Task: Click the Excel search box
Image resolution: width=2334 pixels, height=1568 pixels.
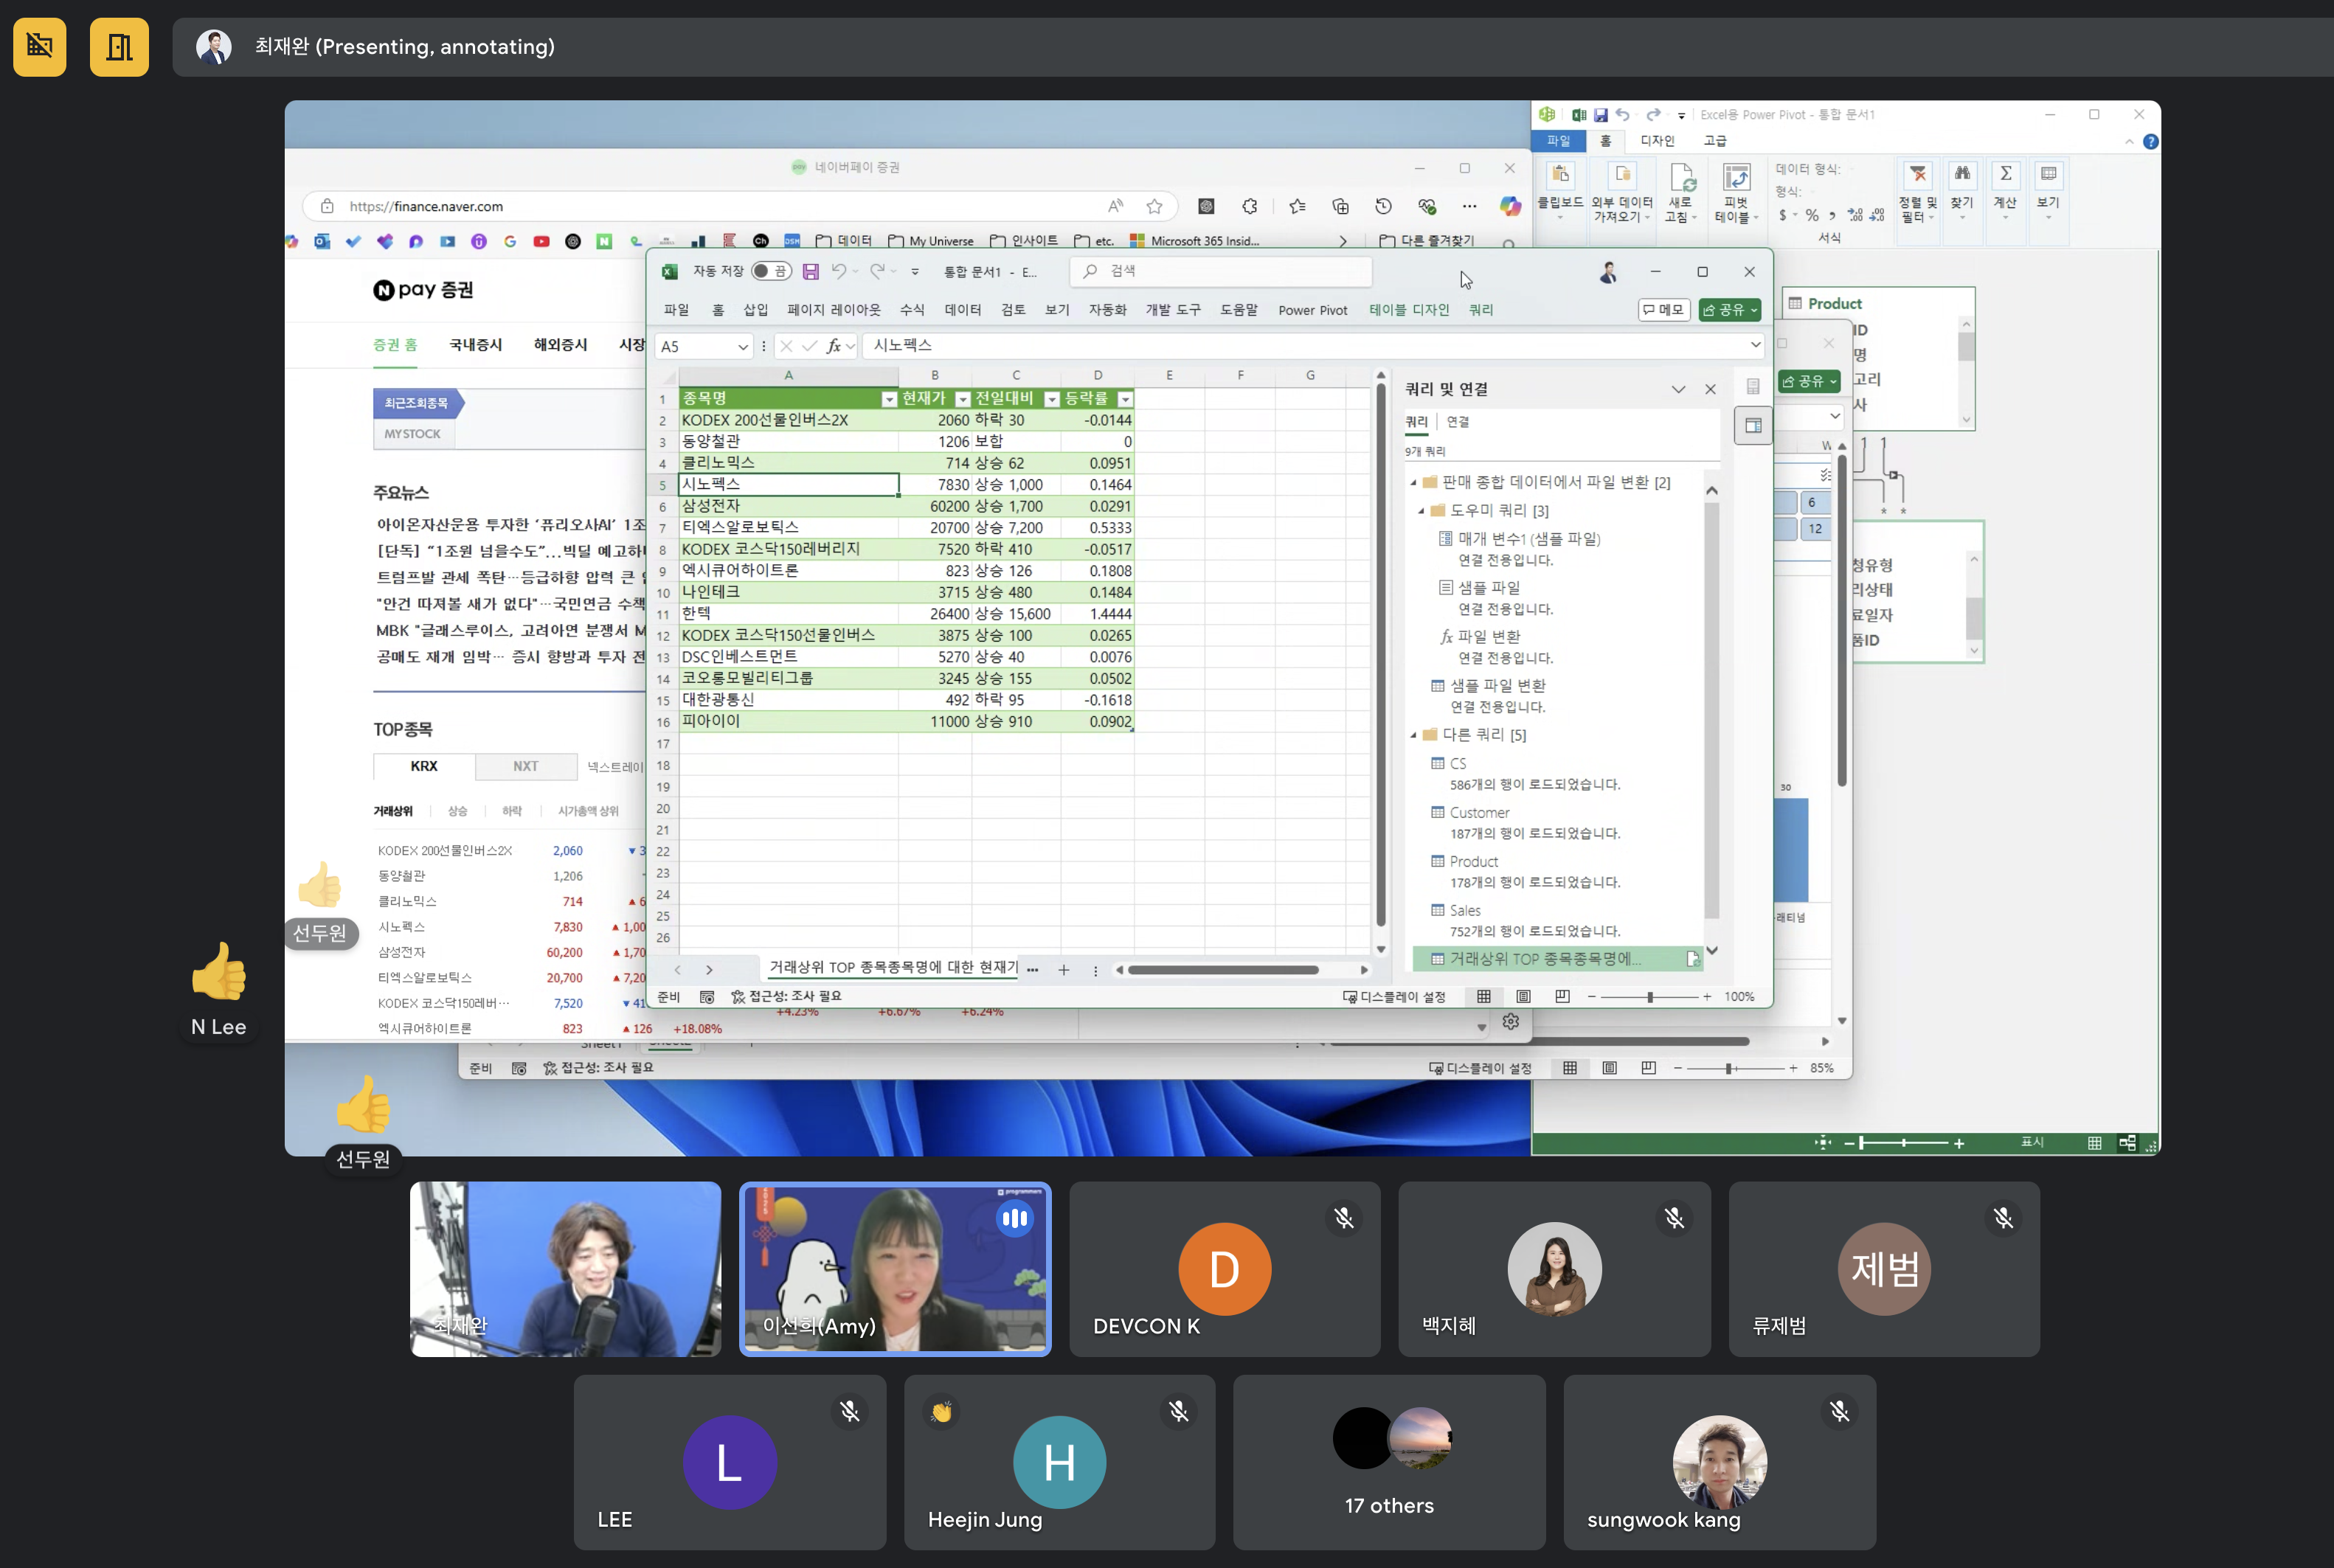Action: pyautogui.click(x=1220, y=271)
